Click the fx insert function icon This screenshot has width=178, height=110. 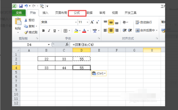[x=67, y=44]
